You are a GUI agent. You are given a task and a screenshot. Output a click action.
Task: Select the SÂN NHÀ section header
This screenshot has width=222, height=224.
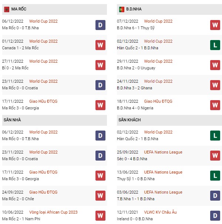pyautogui.click(x=54, y=120)
